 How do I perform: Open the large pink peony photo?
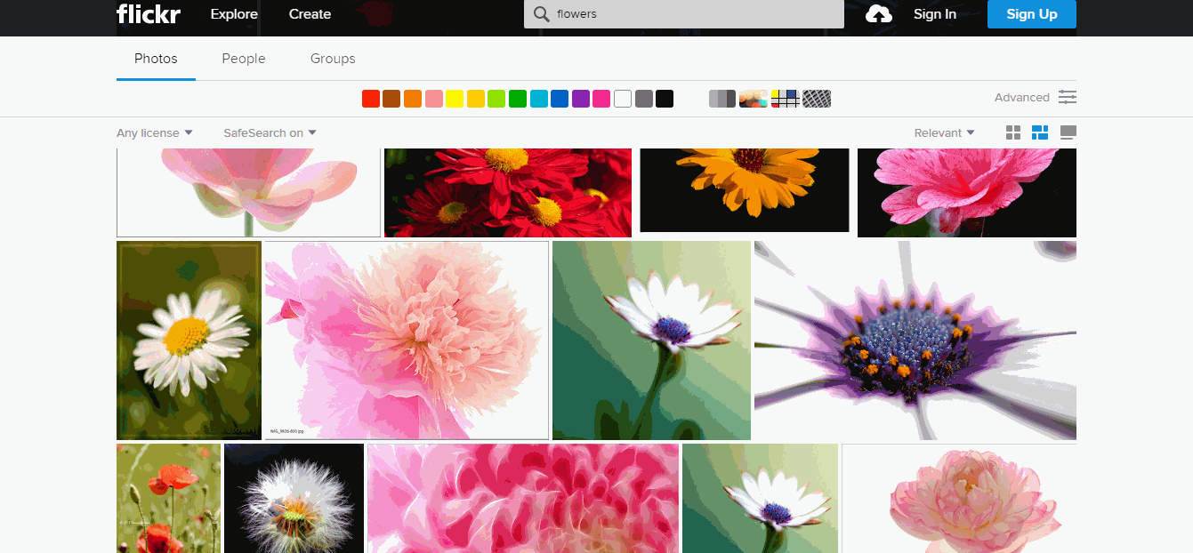click(x=407, y=341)
